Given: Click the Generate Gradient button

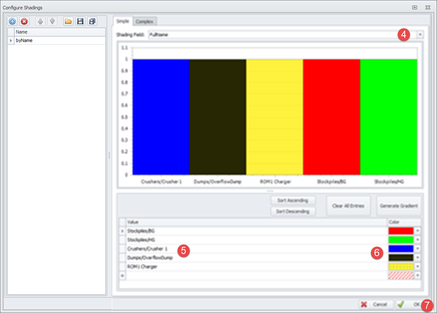Looking at the screenshot, I should click(399, 206).
